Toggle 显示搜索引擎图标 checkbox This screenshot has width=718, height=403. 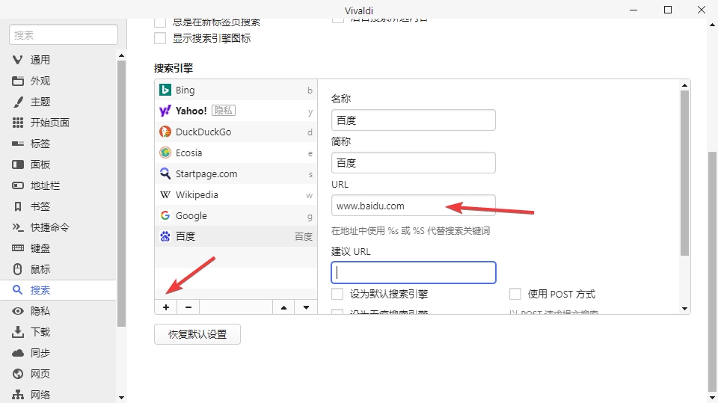point(160,38)
